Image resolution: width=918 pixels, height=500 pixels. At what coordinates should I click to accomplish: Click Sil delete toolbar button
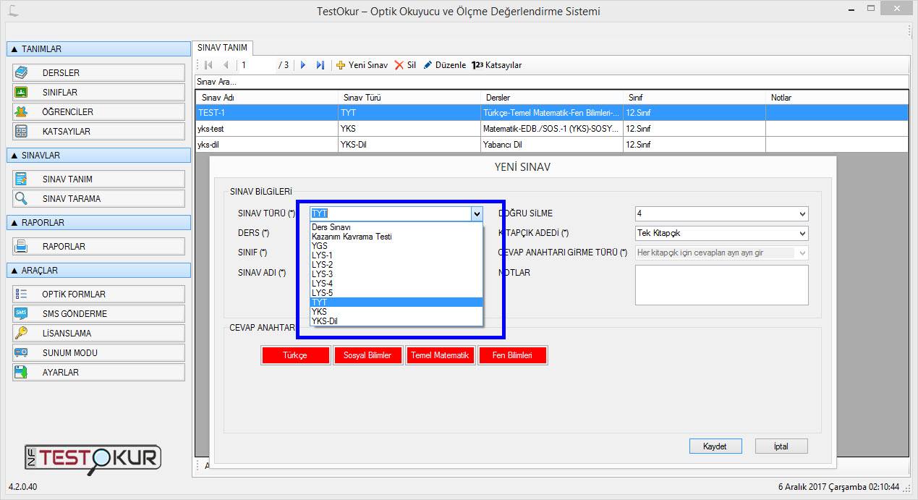[x=405, y=65]
